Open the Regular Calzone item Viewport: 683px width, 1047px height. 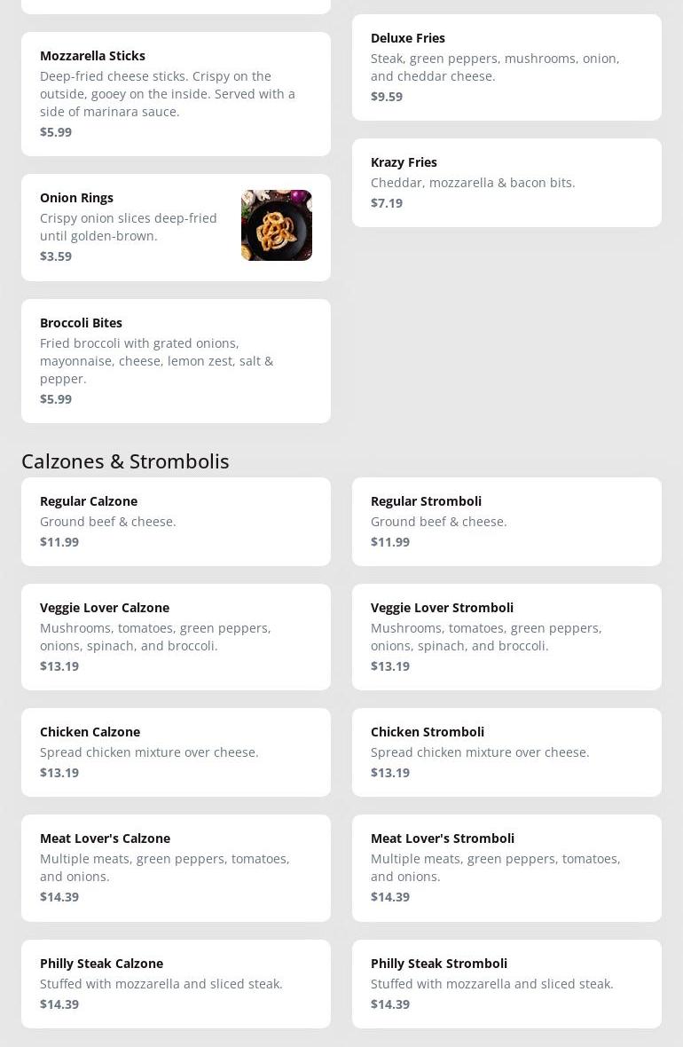(x=176, y=522)
